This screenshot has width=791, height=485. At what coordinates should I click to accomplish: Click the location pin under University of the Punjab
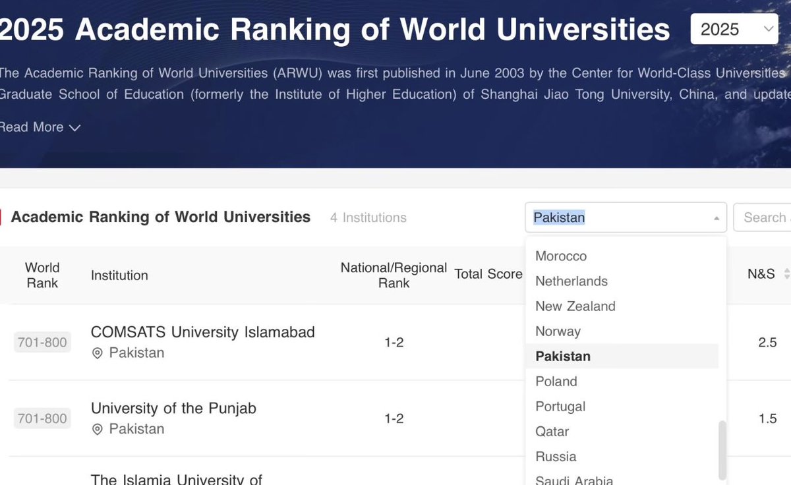[x=98, y=430]
